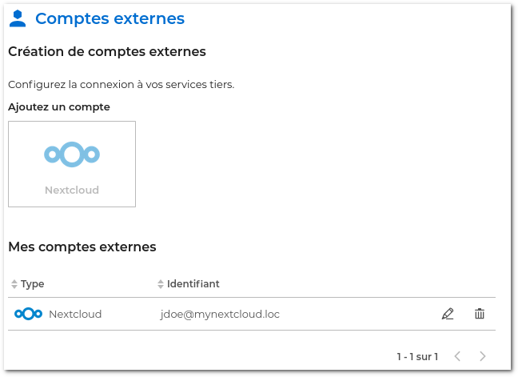Click the Configurez la connexion description text
Screen dimensions: 518x377
pyautogui.click(x=121, y=84)
